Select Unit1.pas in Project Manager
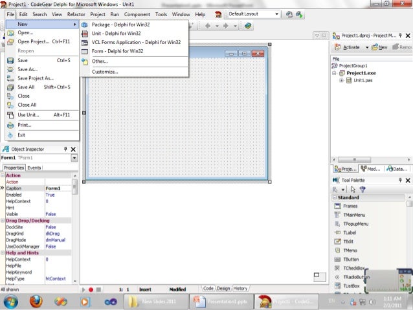413x310 pixels. point(363,80)
